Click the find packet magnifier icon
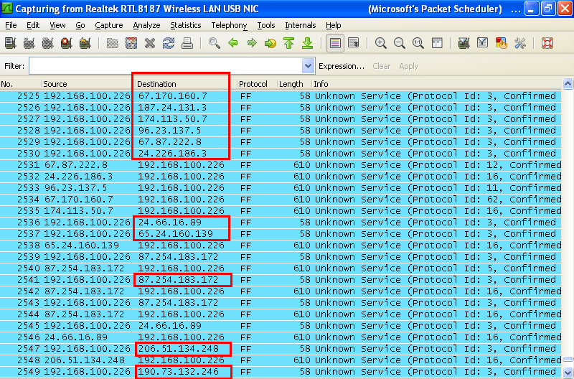The width and height of the screenshot is (574, 379). (214, 43)
